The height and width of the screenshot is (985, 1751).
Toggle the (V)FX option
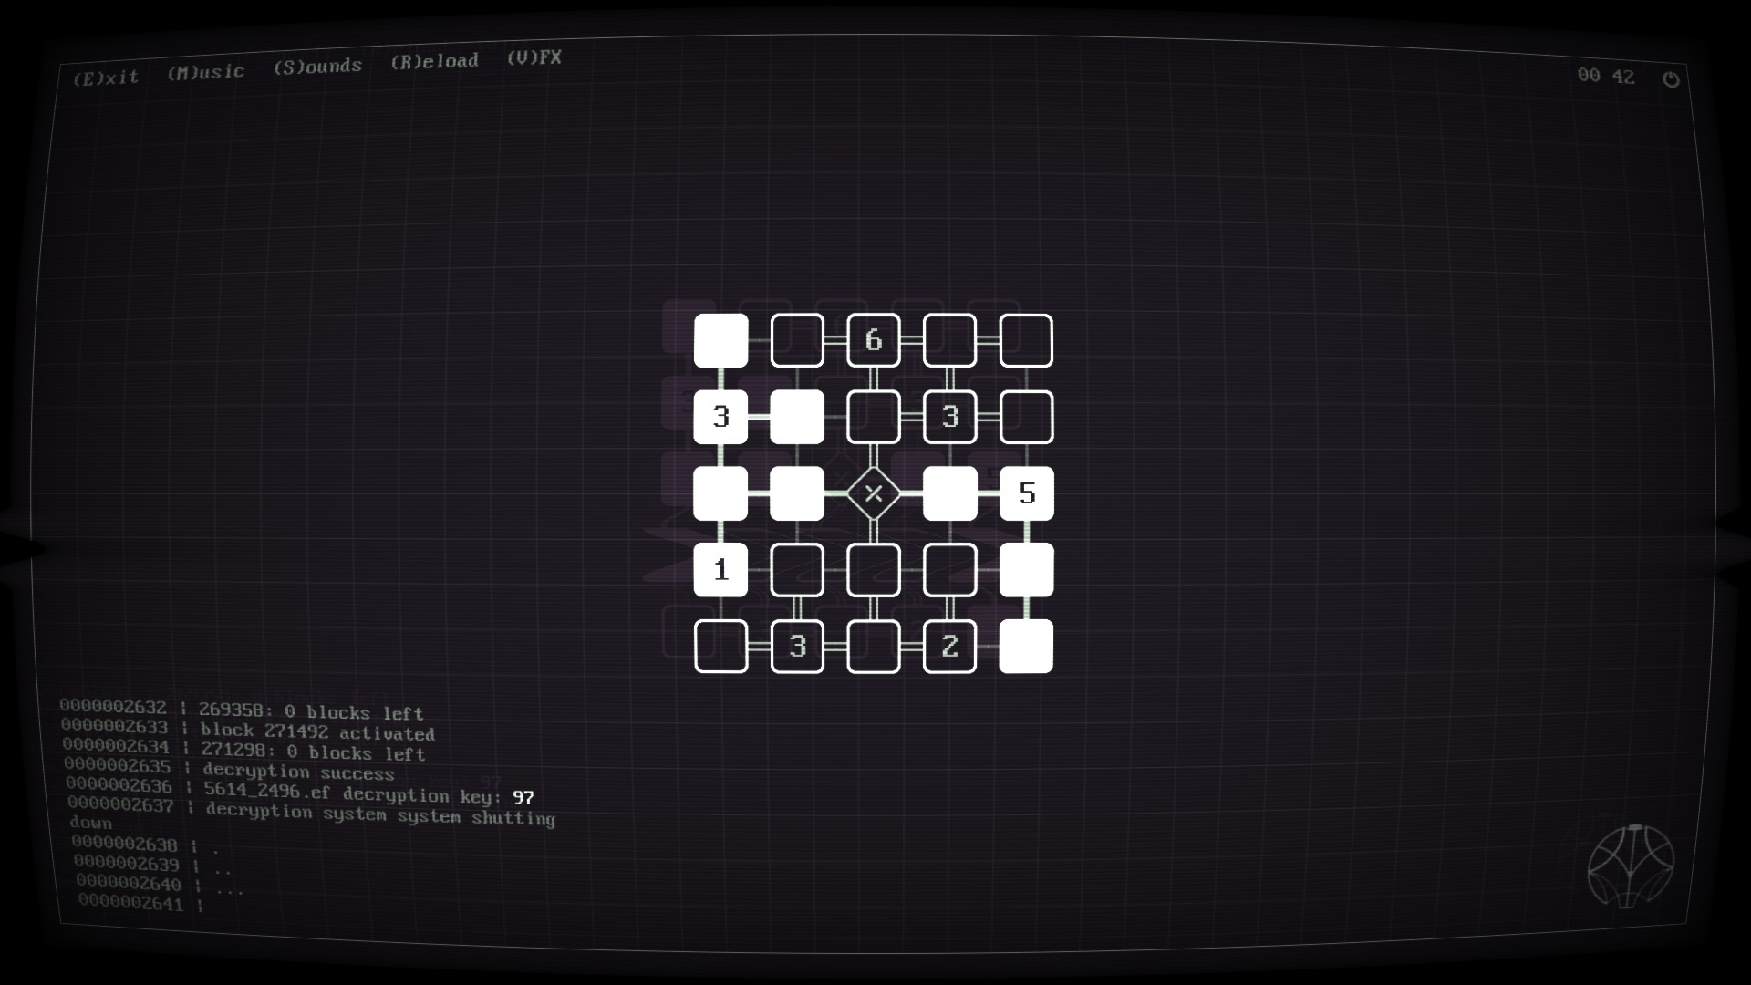point(534,57)
